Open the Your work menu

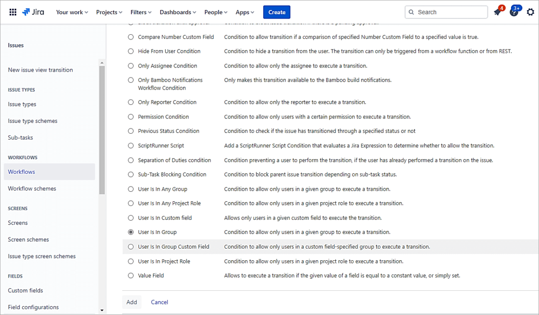coord(70,12)
